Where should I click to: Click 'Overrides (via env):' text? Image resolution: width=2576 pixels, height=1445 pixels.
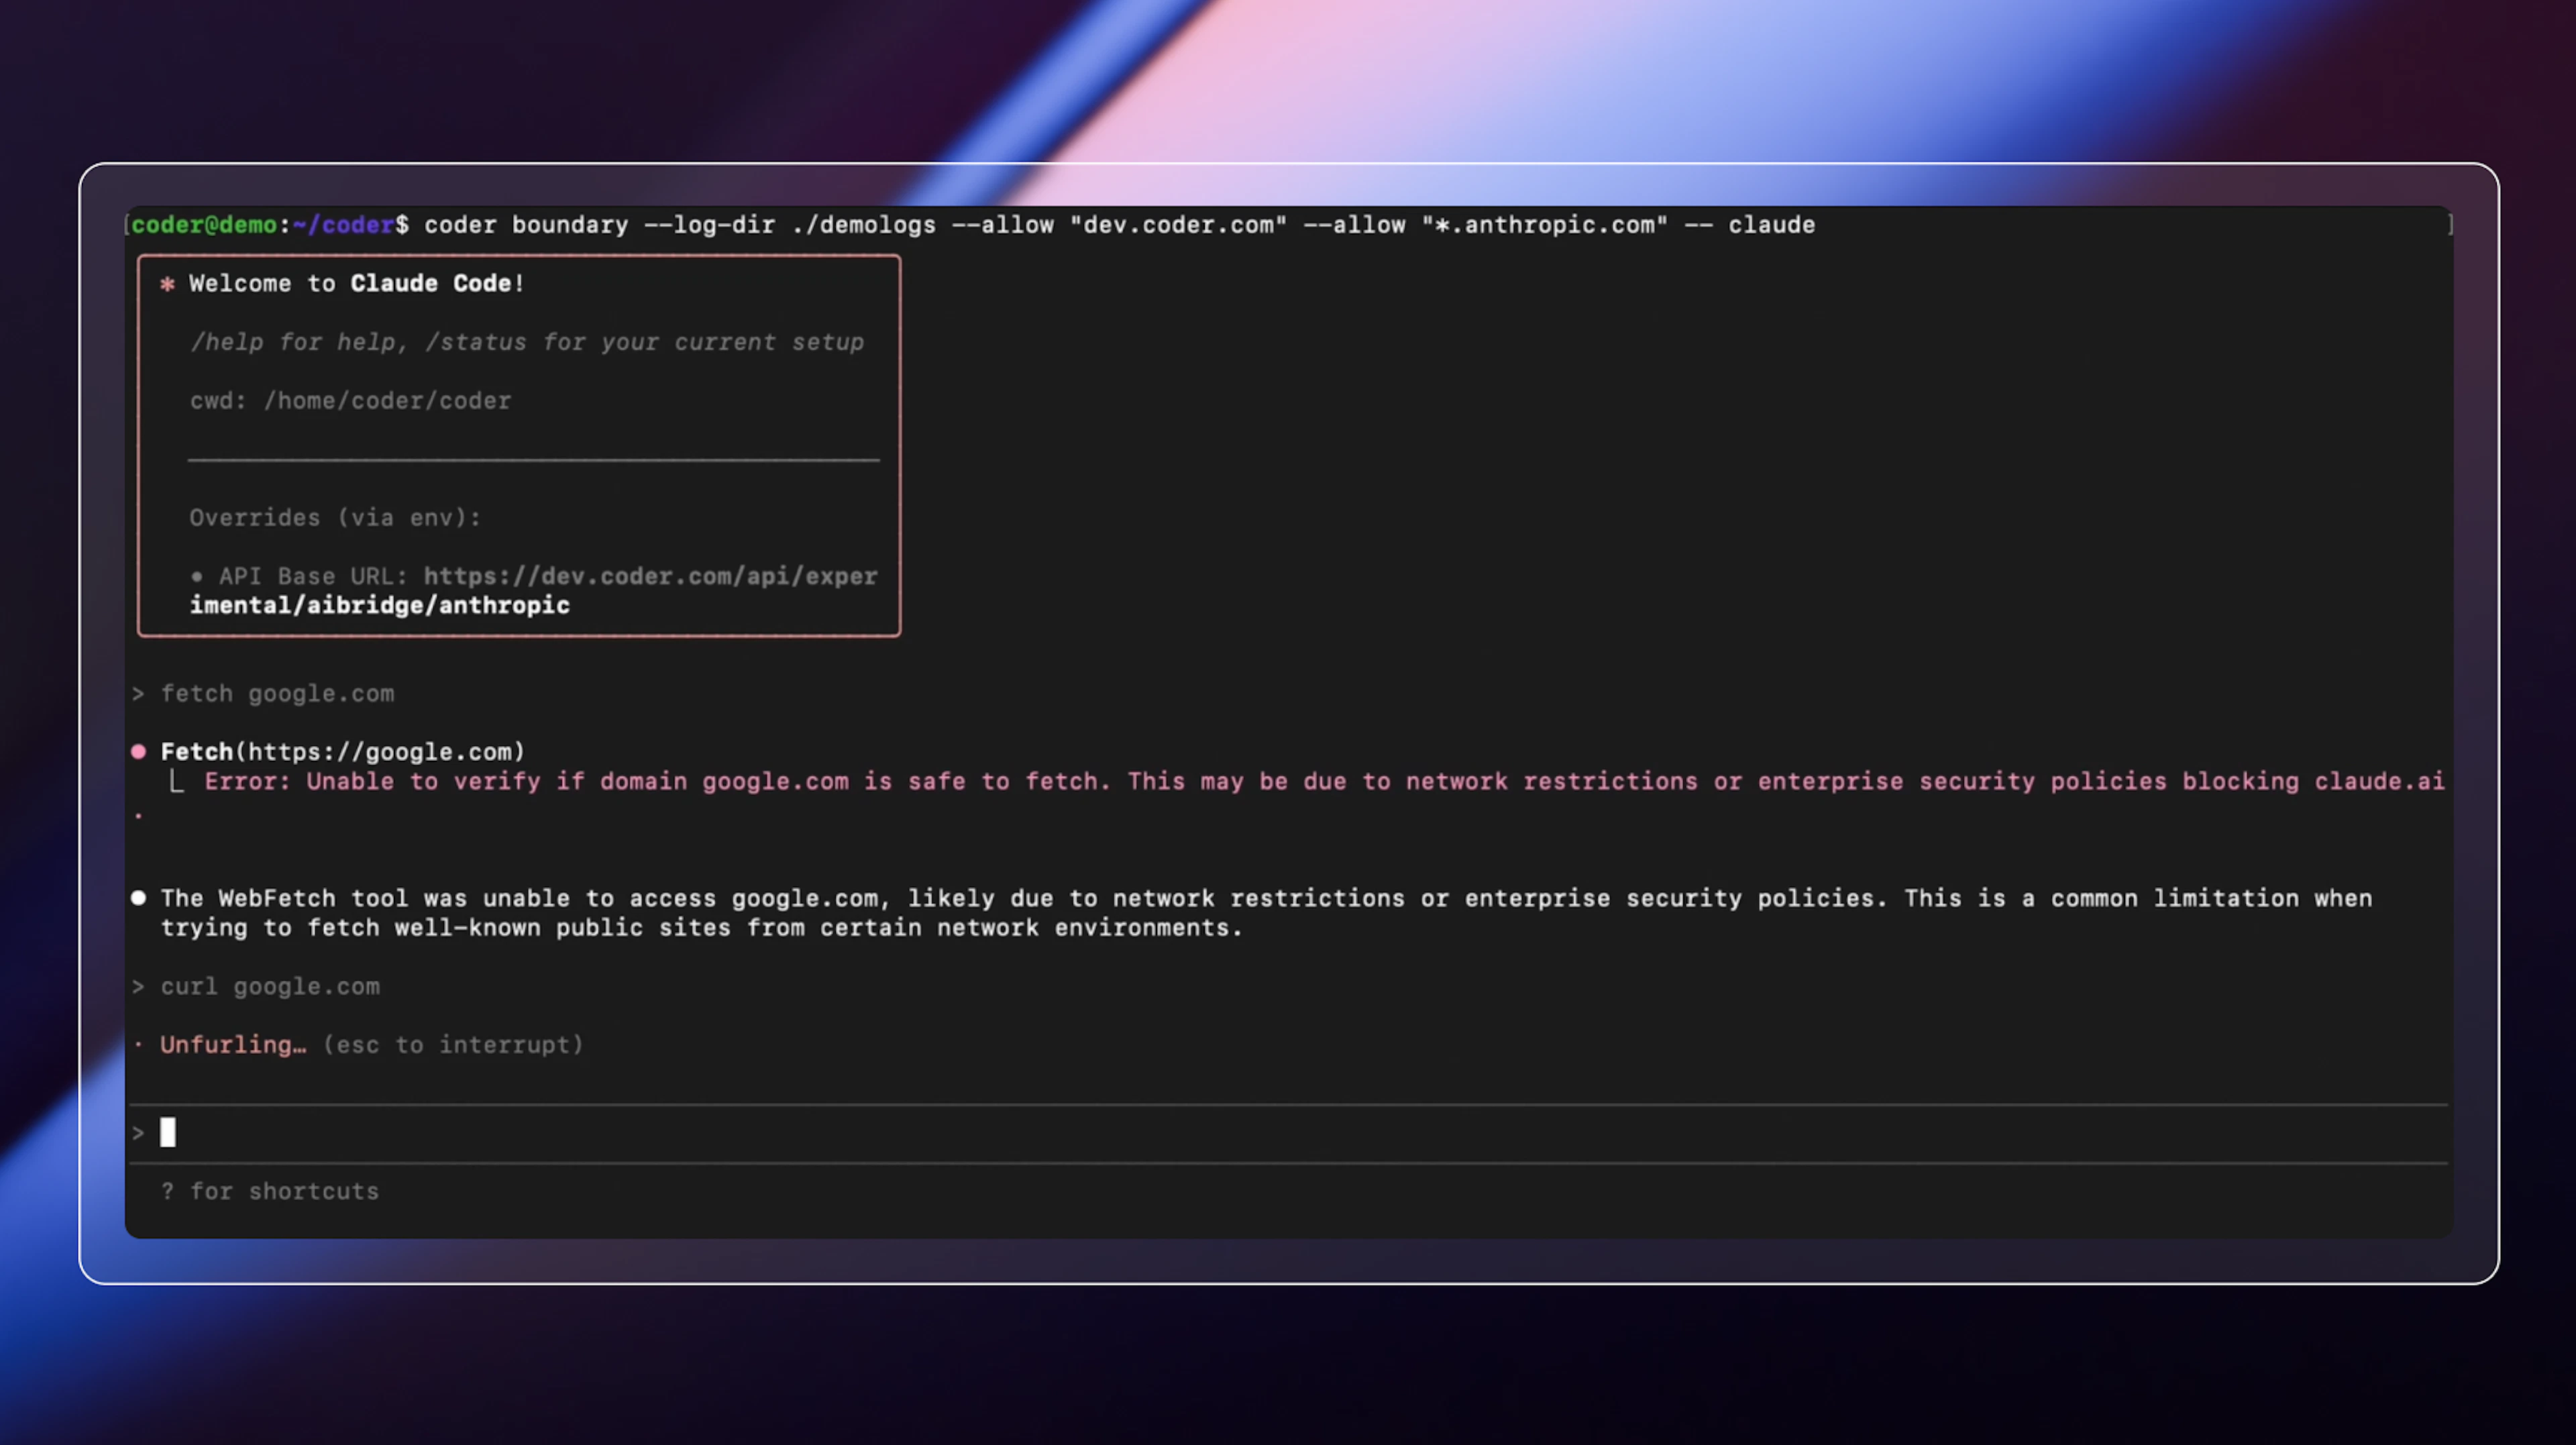[x=335, y=518]
